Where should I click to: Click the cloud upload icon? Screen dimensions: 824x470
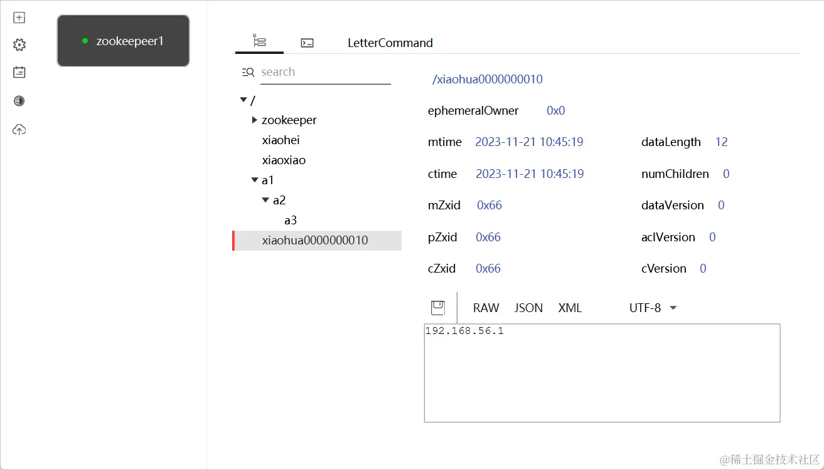click(19, 130)
